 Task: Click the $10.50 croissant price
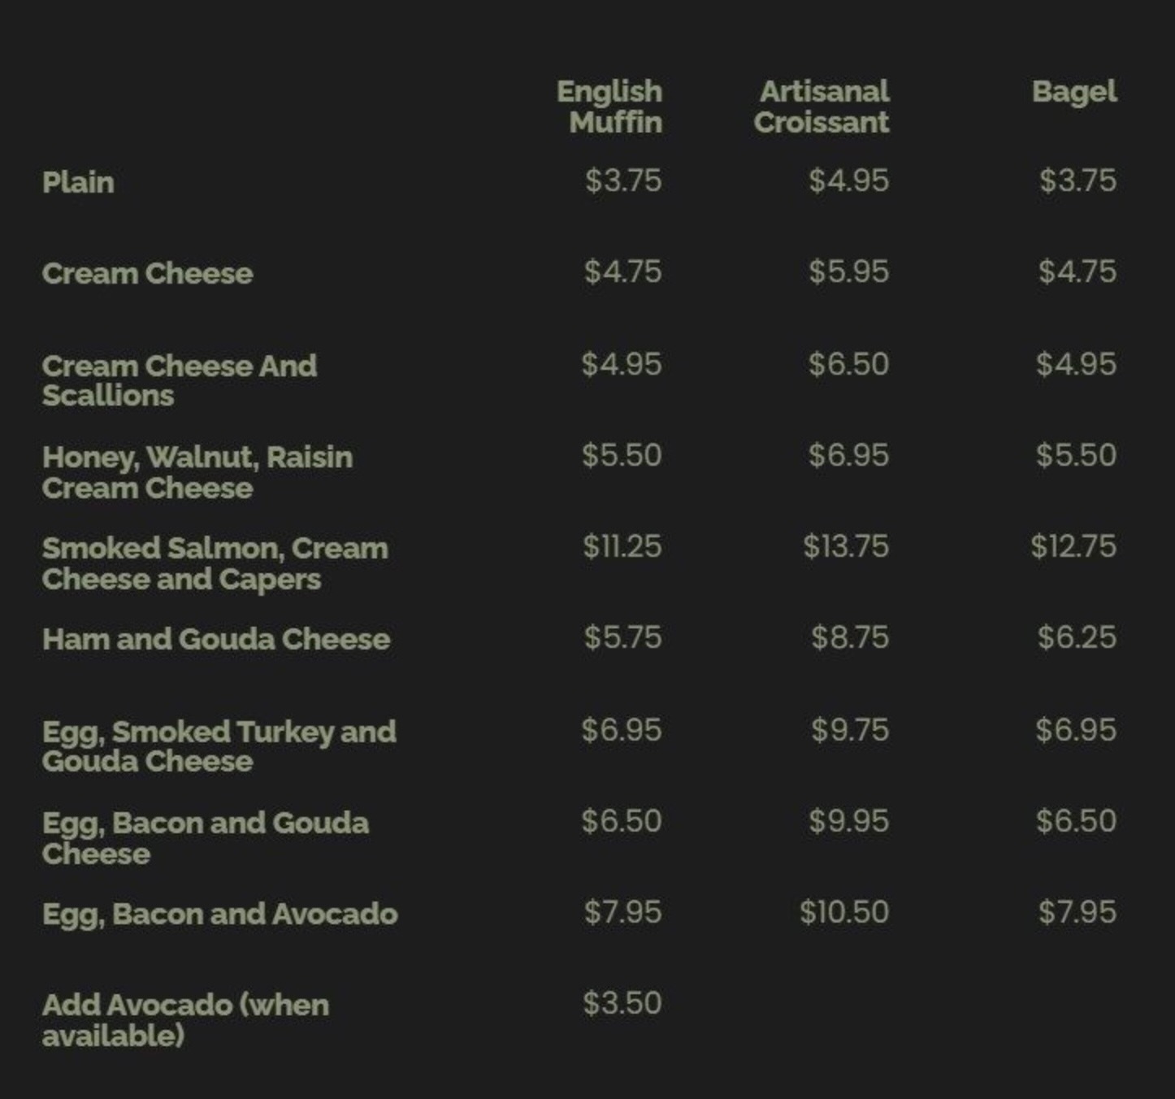(x=844, y=912)
